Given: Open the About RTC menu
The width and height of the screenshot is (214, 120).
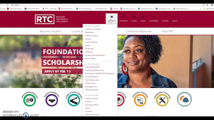Looking at the screenshot, I should coord(168,31).
